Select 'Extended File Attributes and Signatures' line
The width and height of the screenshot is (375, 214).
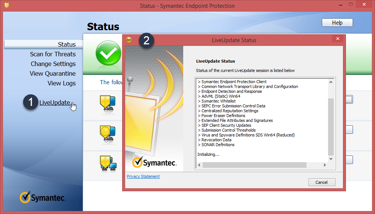[235, 120]
